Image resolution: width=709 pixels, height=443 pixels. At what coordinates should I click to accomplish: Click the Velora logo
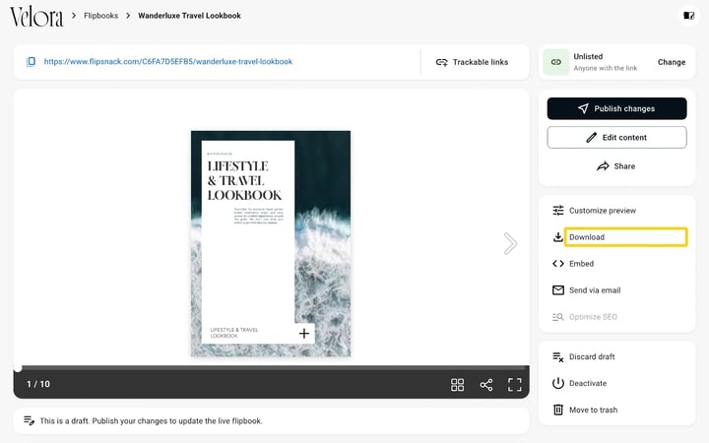pos(36,17)
